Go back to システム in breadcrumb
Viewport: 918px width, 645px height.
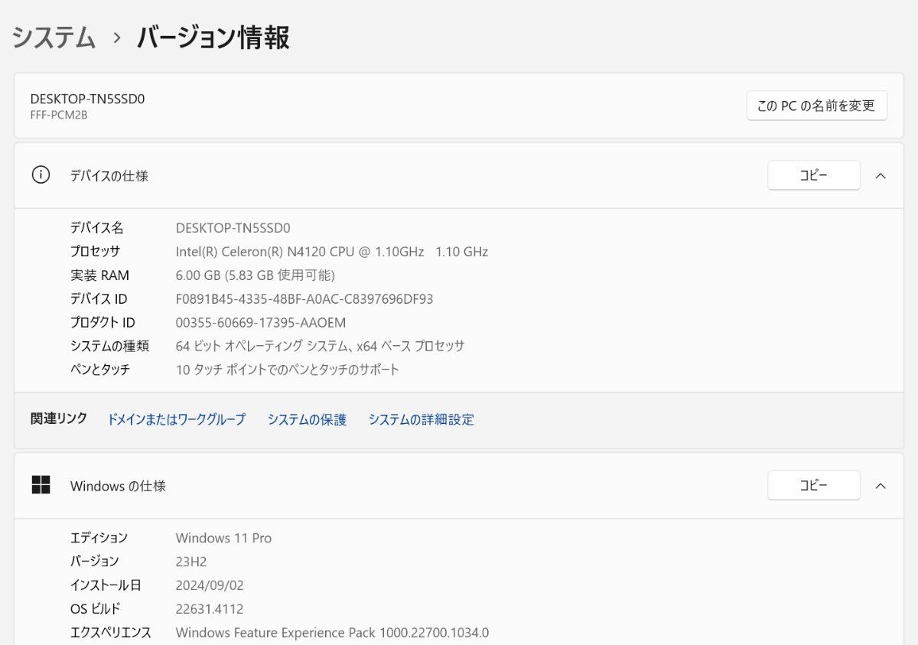(x=54, y=37)
